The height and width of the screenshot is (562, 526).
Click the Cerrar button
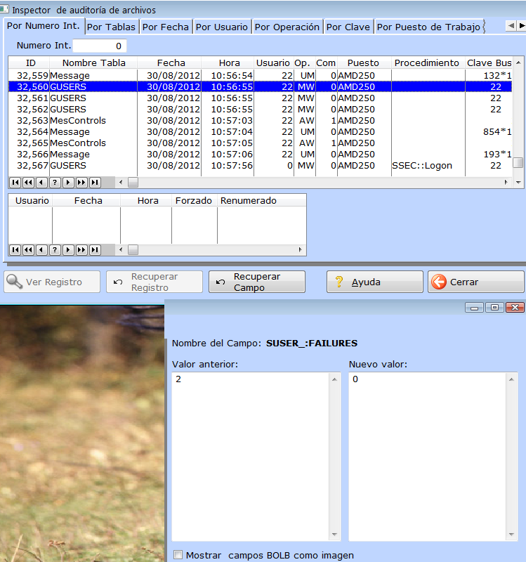[x=476, y=282]
